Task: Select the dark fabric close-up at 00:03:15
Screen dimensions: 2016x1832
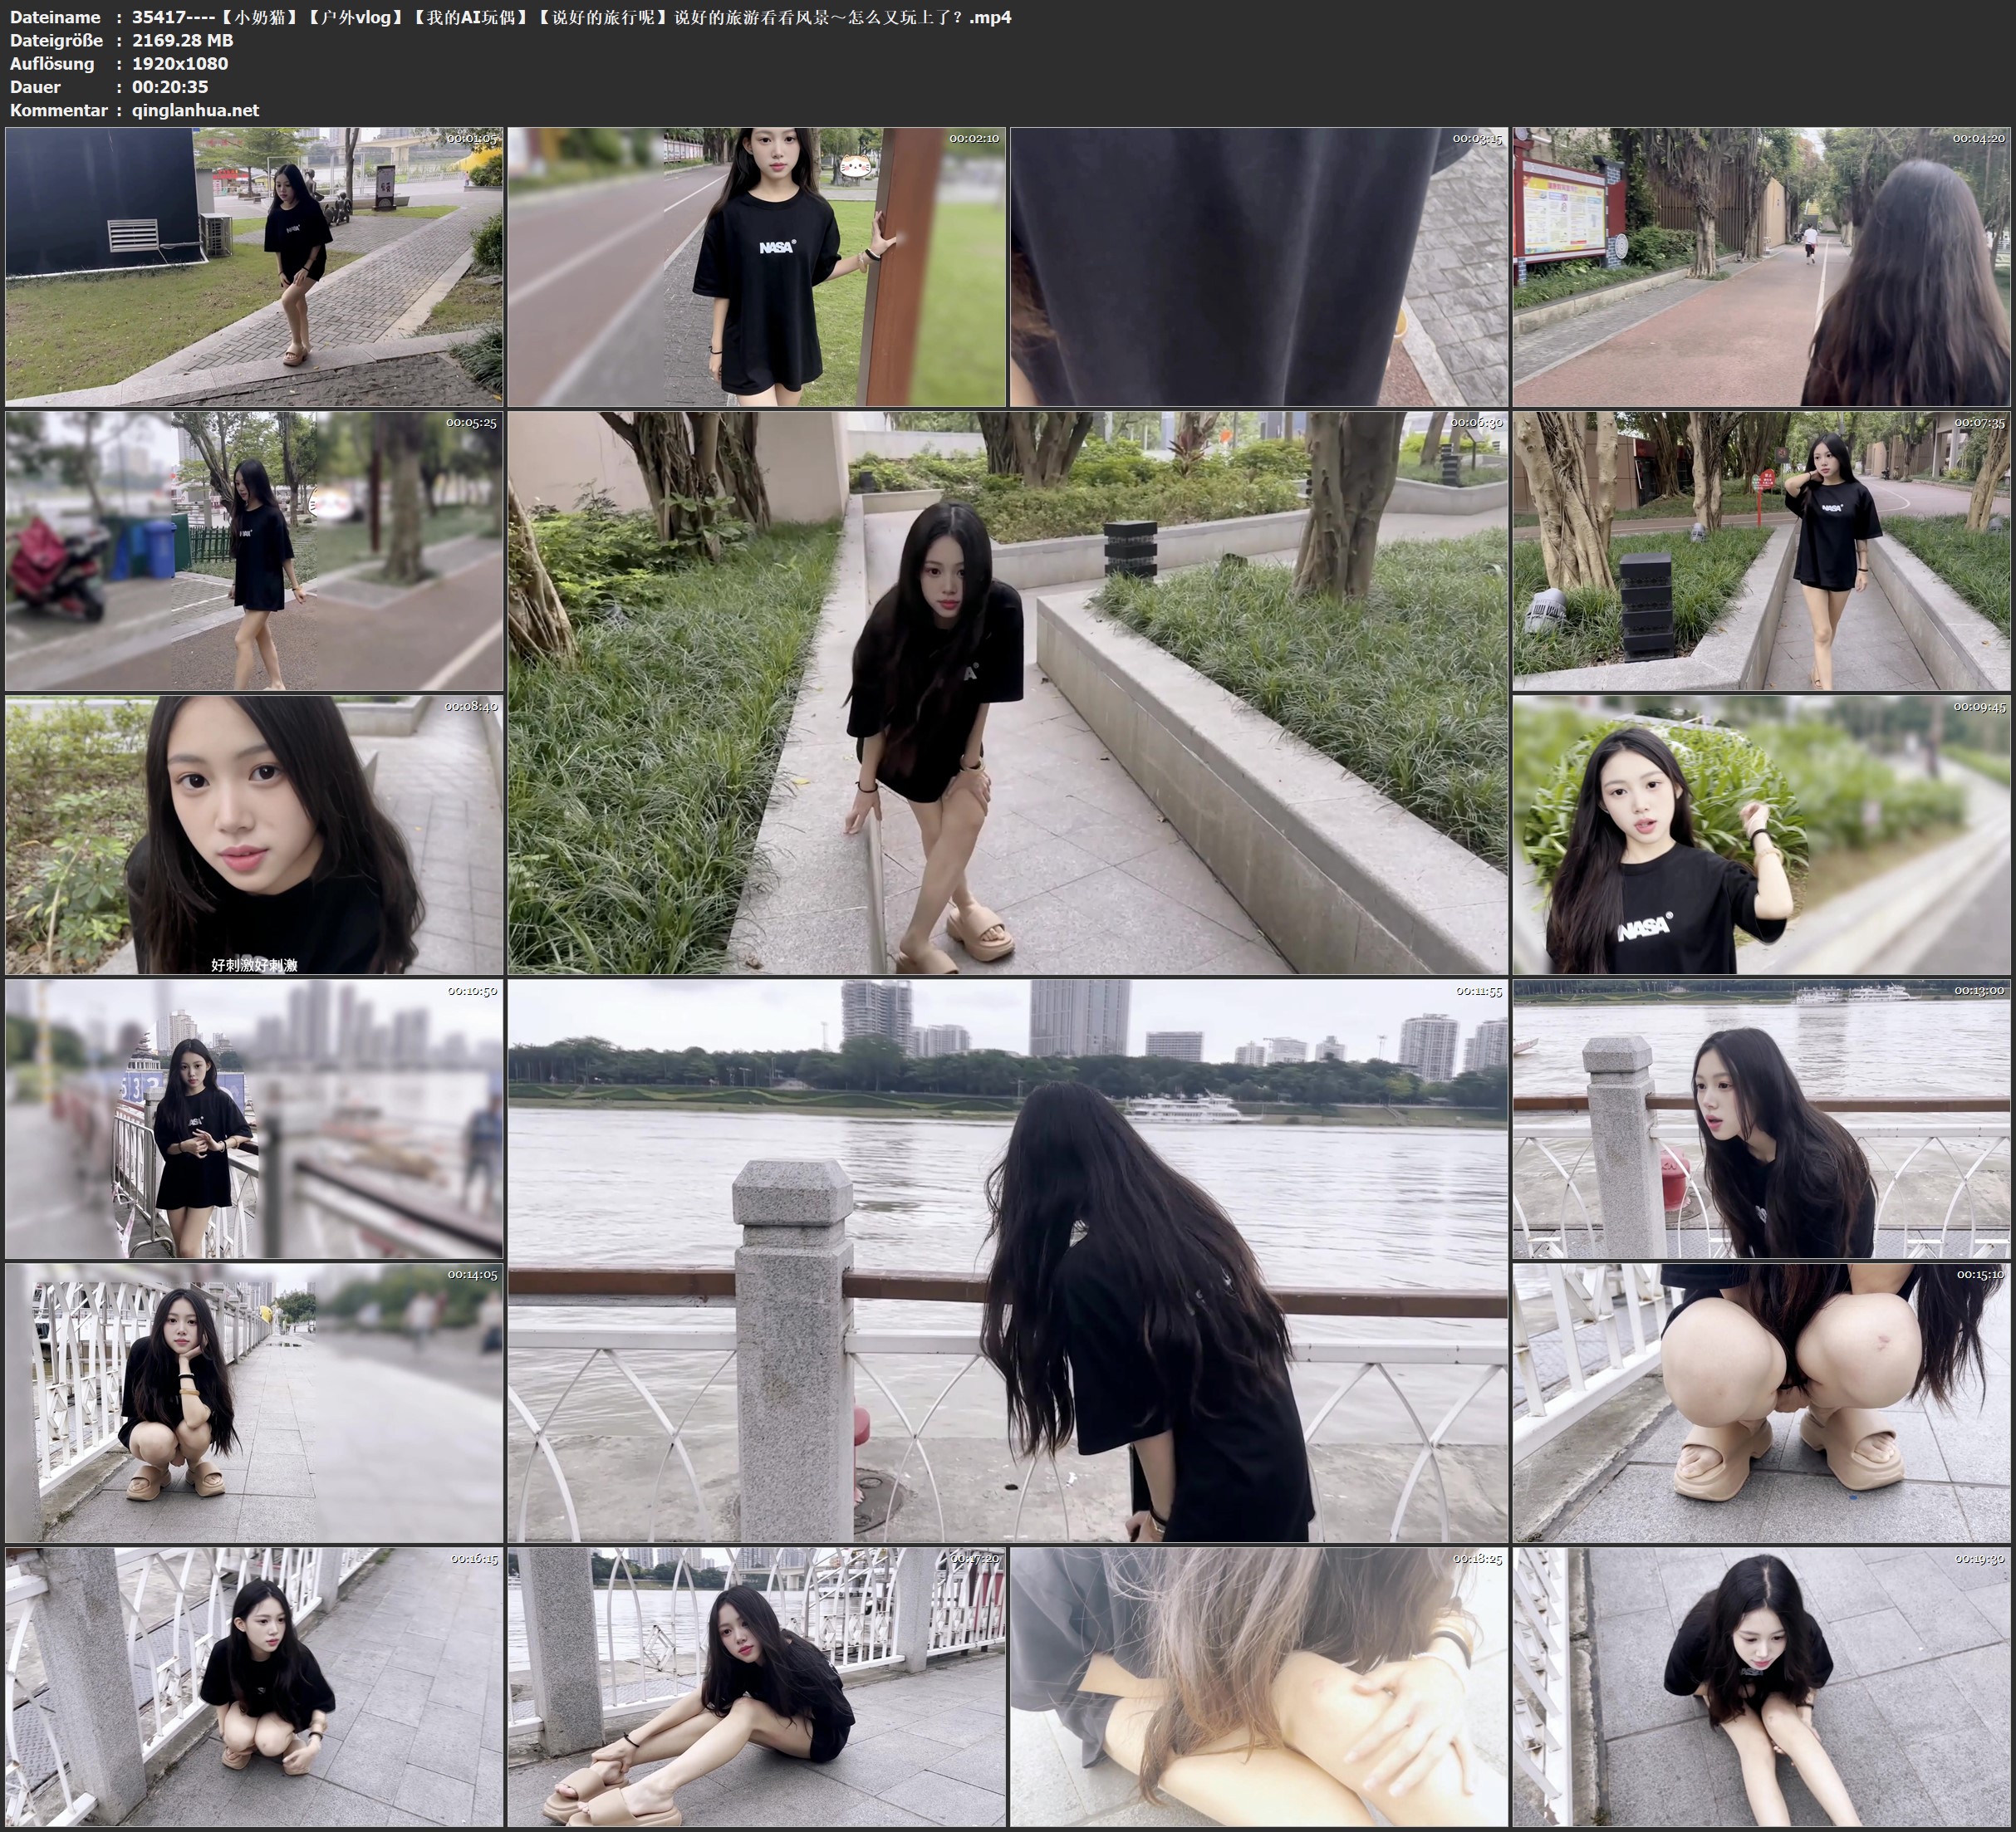Action: [x=1258, y=266]
